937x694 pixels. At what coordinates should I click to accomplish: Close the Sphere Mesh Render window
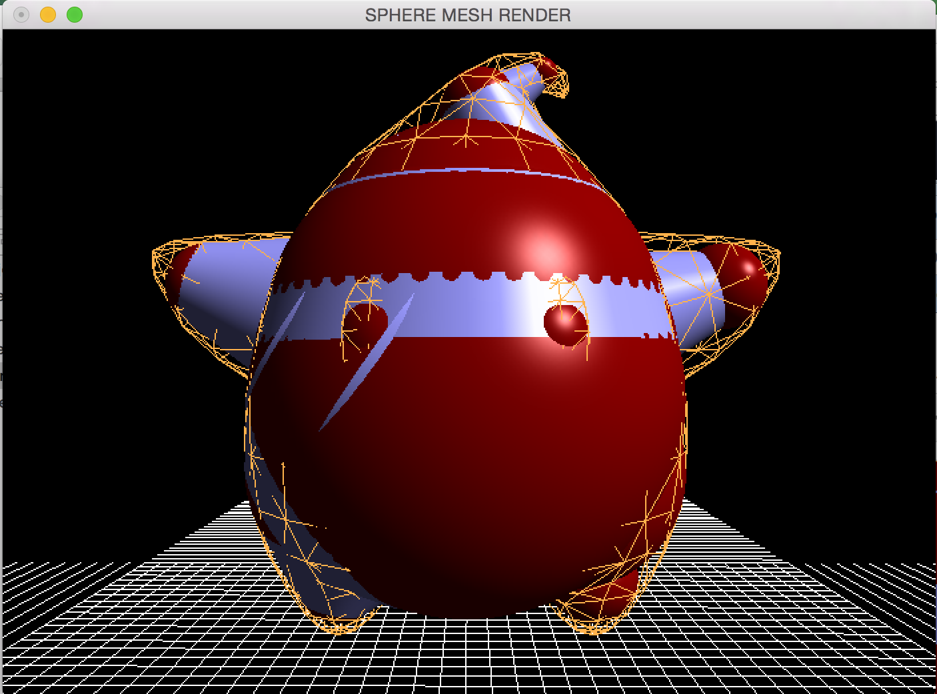[21, 15]
